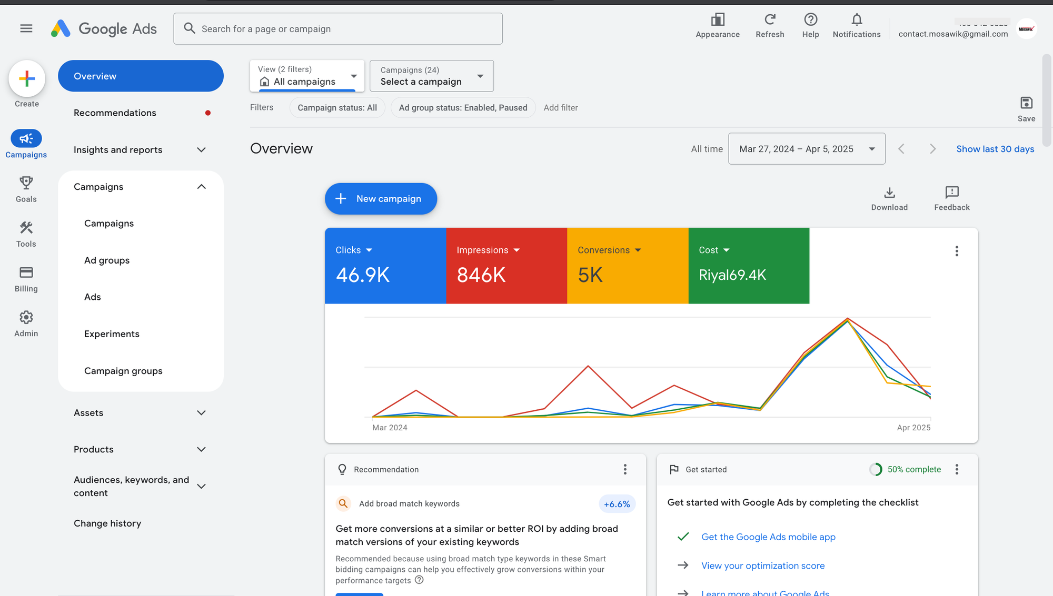Viewport: 1053px width, 596px height.
Task: Go to the Billing card icon
Action: click(26, 272)
